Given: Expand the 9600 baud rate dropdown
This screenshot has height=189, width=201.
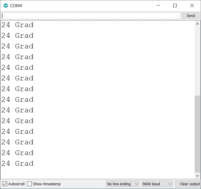Looking at the screenshot, I should [157, 184].
